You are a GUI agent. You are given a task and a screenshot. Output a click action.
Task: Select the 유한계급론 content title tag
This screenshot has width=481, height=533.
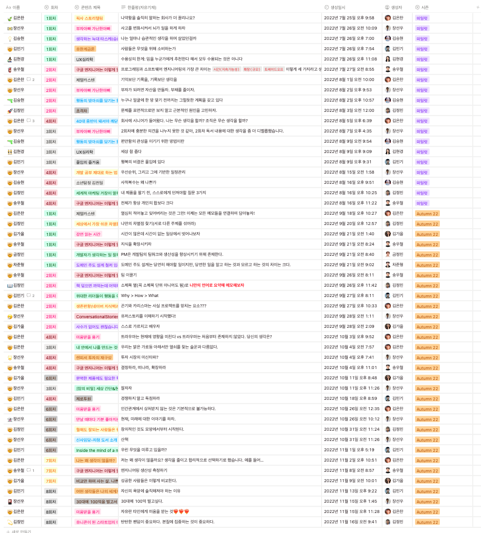coord(85,49)
